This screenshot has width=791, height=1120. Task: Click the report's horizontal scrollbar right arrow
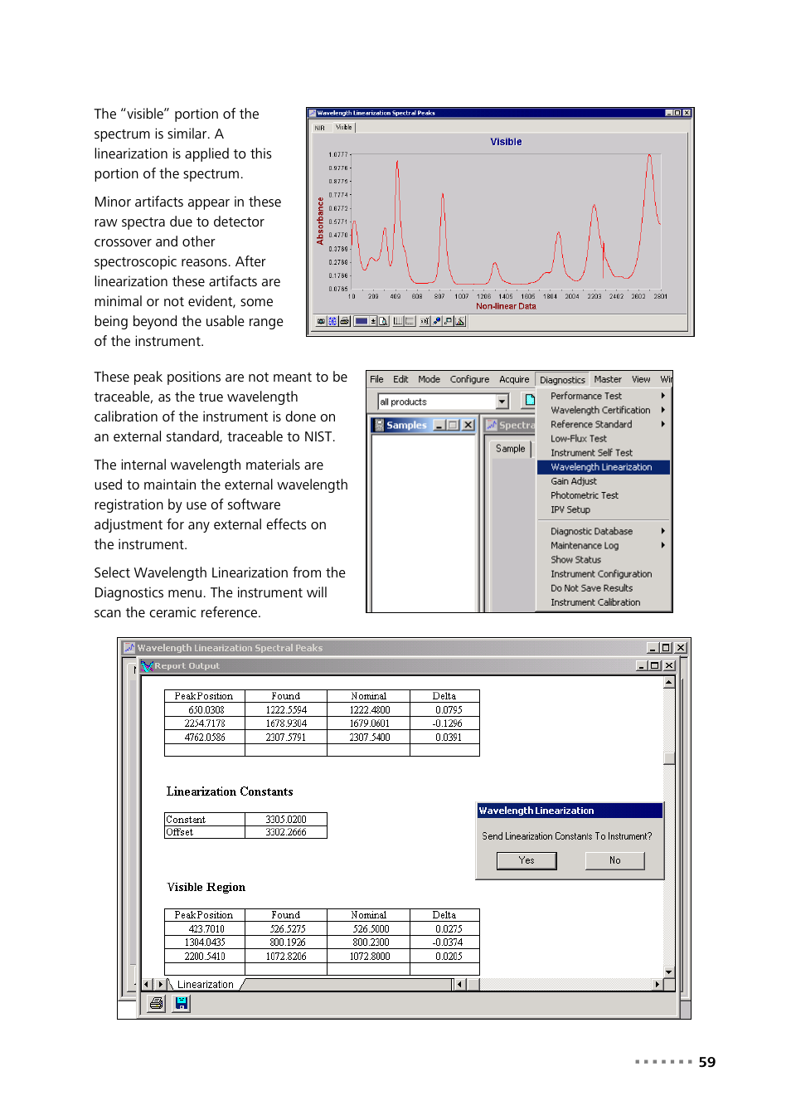(658, 985)
